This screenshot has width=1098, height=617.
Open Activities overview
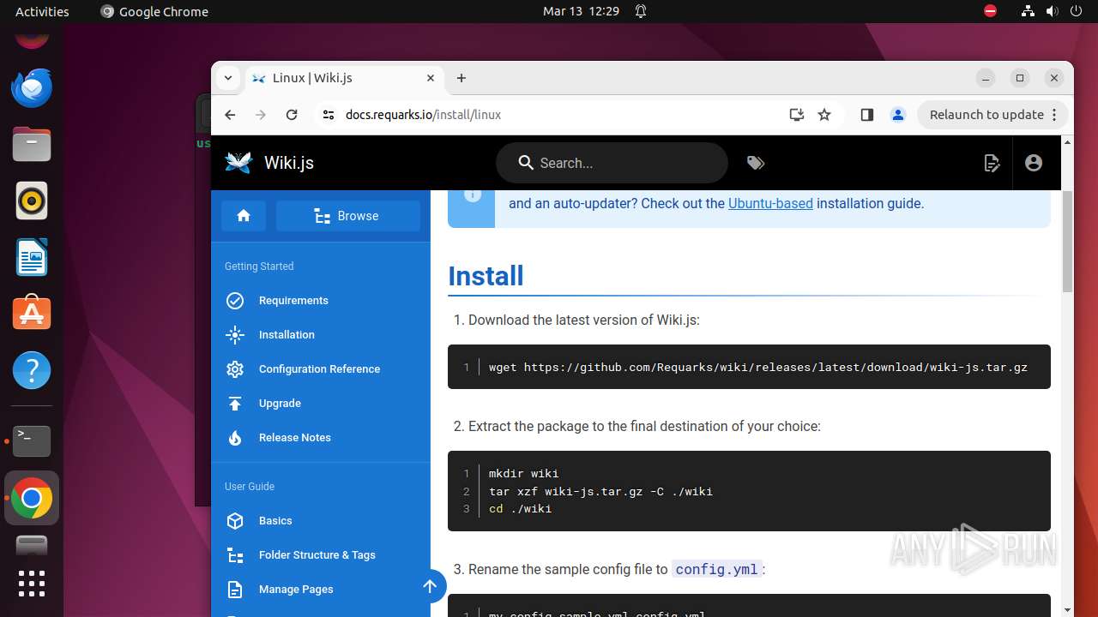[x=42, y=11]
